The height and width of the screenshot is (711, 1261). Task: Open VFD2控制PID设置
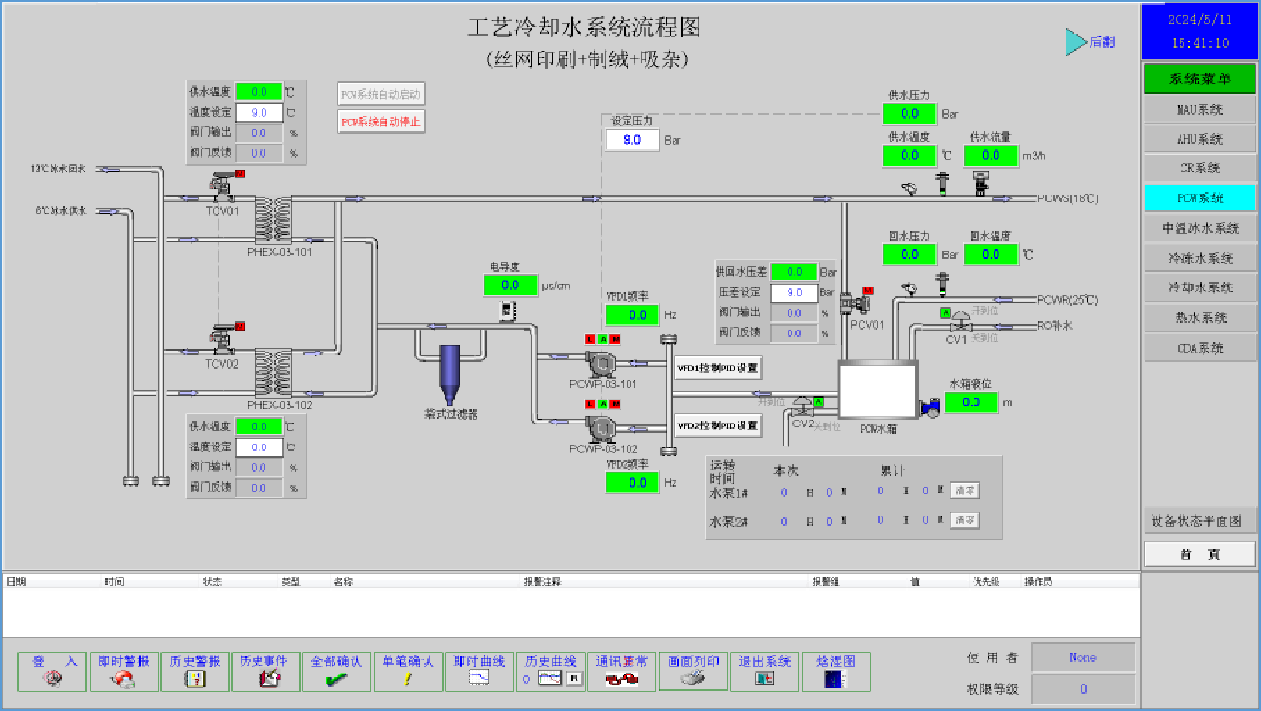pyautogui.click(x=718, y=425)
